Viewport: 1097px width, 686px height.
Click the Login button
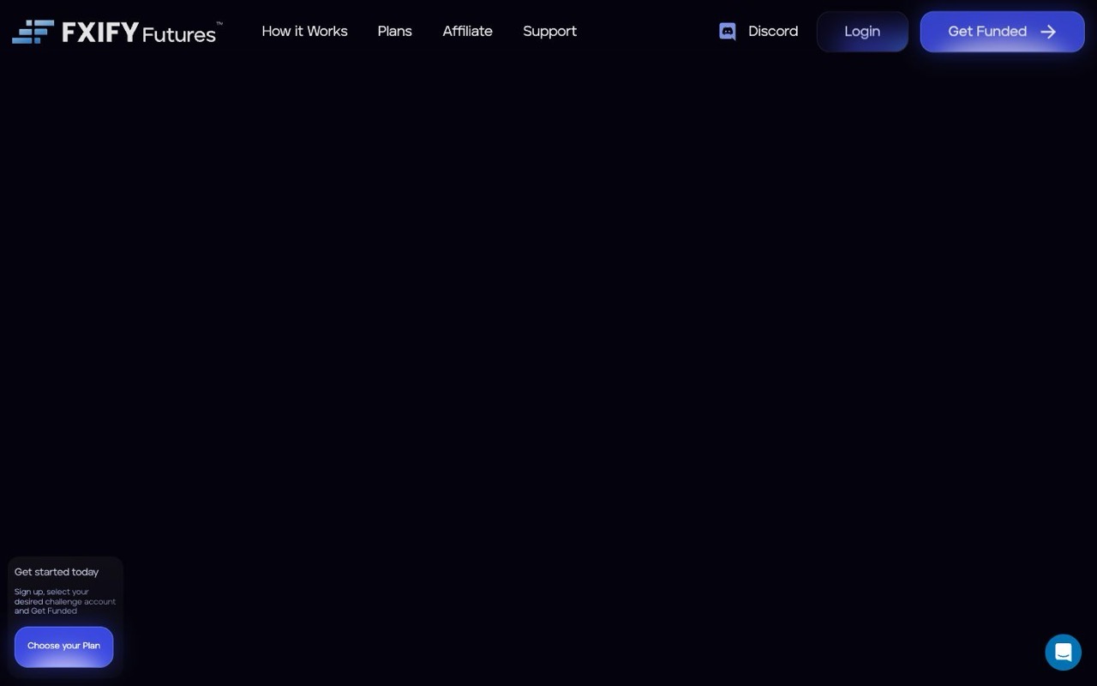pos(862,32)
